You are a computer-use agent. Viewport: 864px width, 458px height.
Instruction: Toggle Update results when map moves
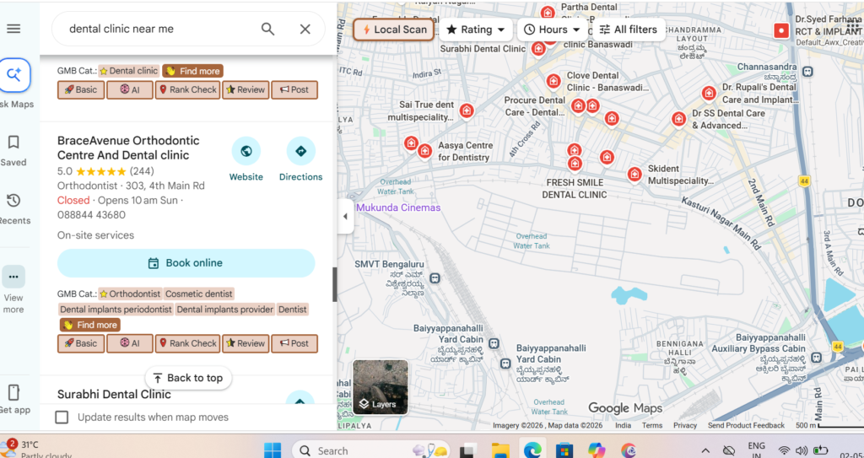click(x=62, y=418)
